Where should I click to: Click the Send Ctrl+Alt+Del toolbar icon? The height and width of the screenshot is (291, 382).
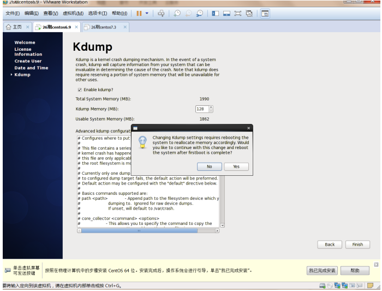161,14
